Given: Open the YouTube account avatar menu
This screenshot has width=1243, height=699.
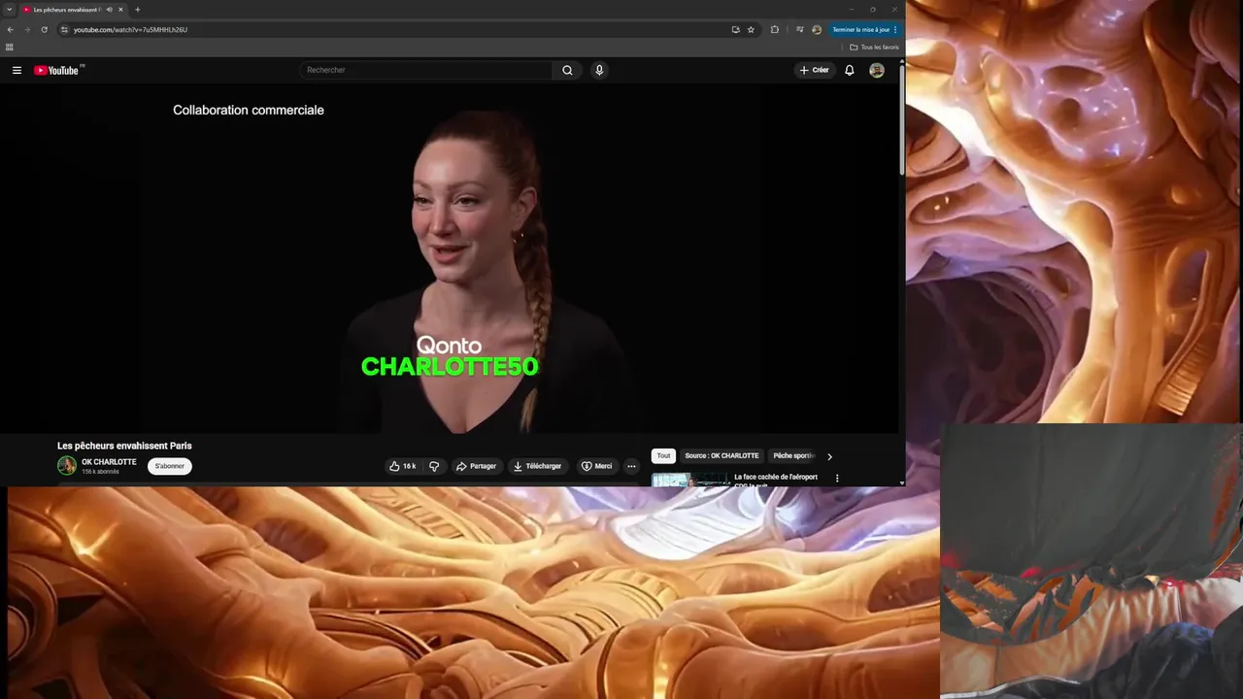Looking at the screenshot, I should pyautogui.click(x=877, y=70).
